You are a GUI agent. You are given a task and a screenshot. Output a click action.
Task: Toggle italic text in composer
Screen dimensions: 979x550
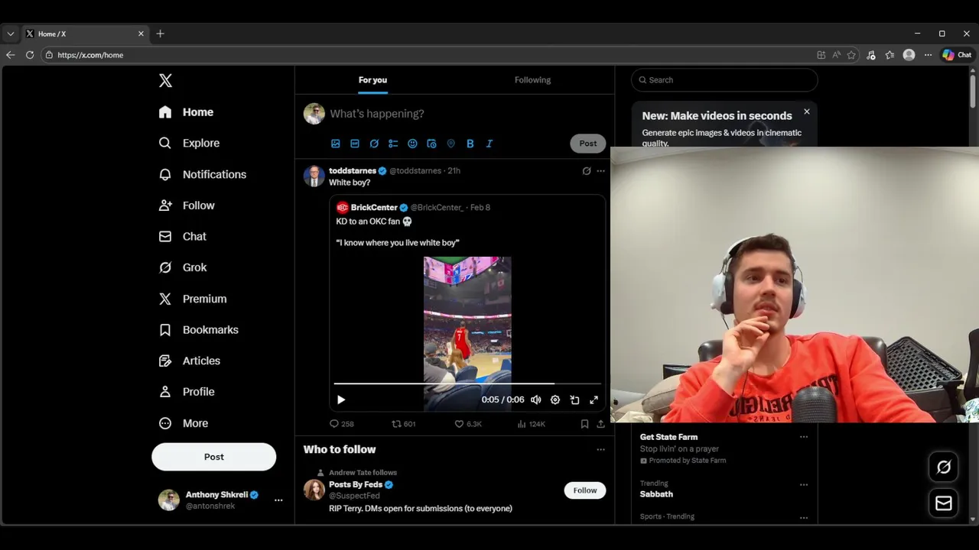[489, 144]
